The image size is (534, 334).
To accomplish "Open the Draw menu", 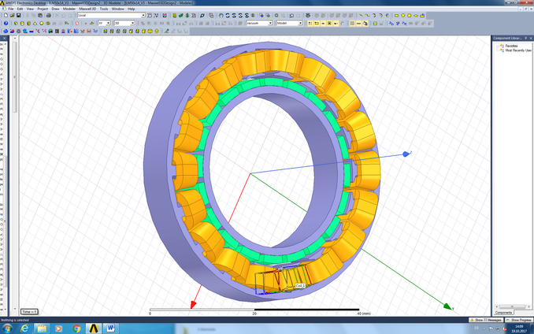I will [55, 9].
